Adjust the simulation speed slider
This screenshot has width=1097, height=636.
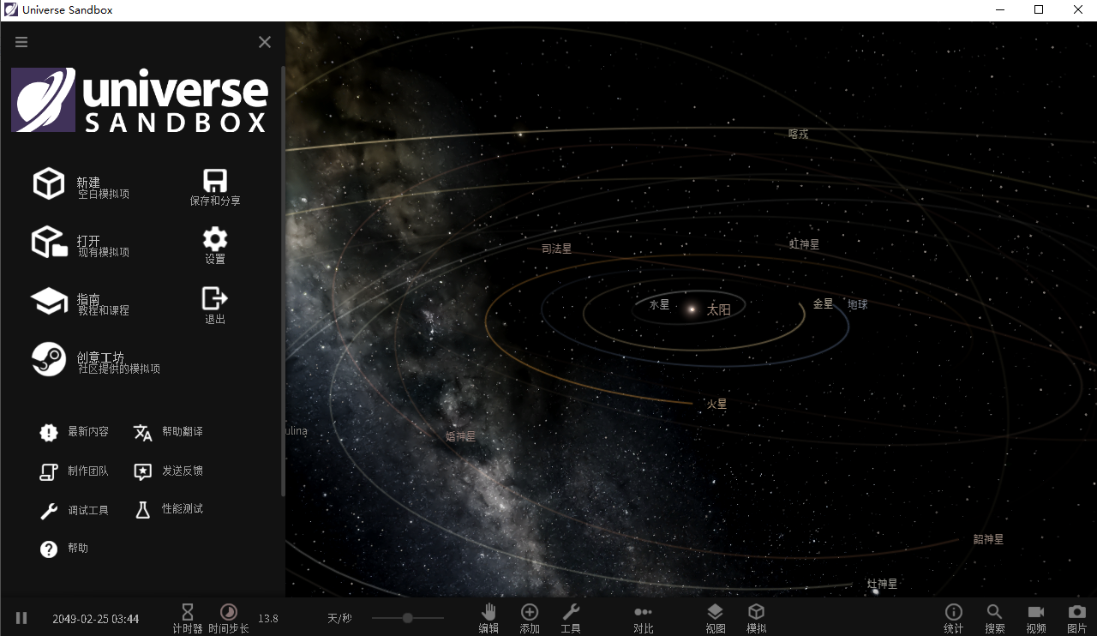(x=408, y=618)
